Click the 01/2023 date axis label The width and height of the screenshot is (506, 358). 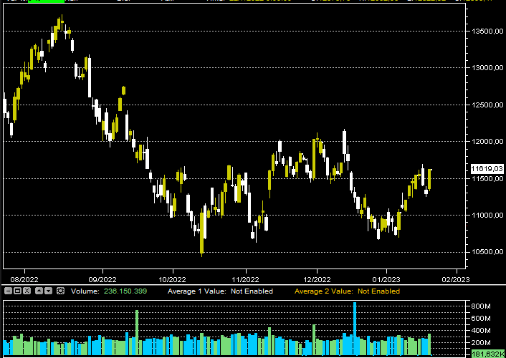386,279
